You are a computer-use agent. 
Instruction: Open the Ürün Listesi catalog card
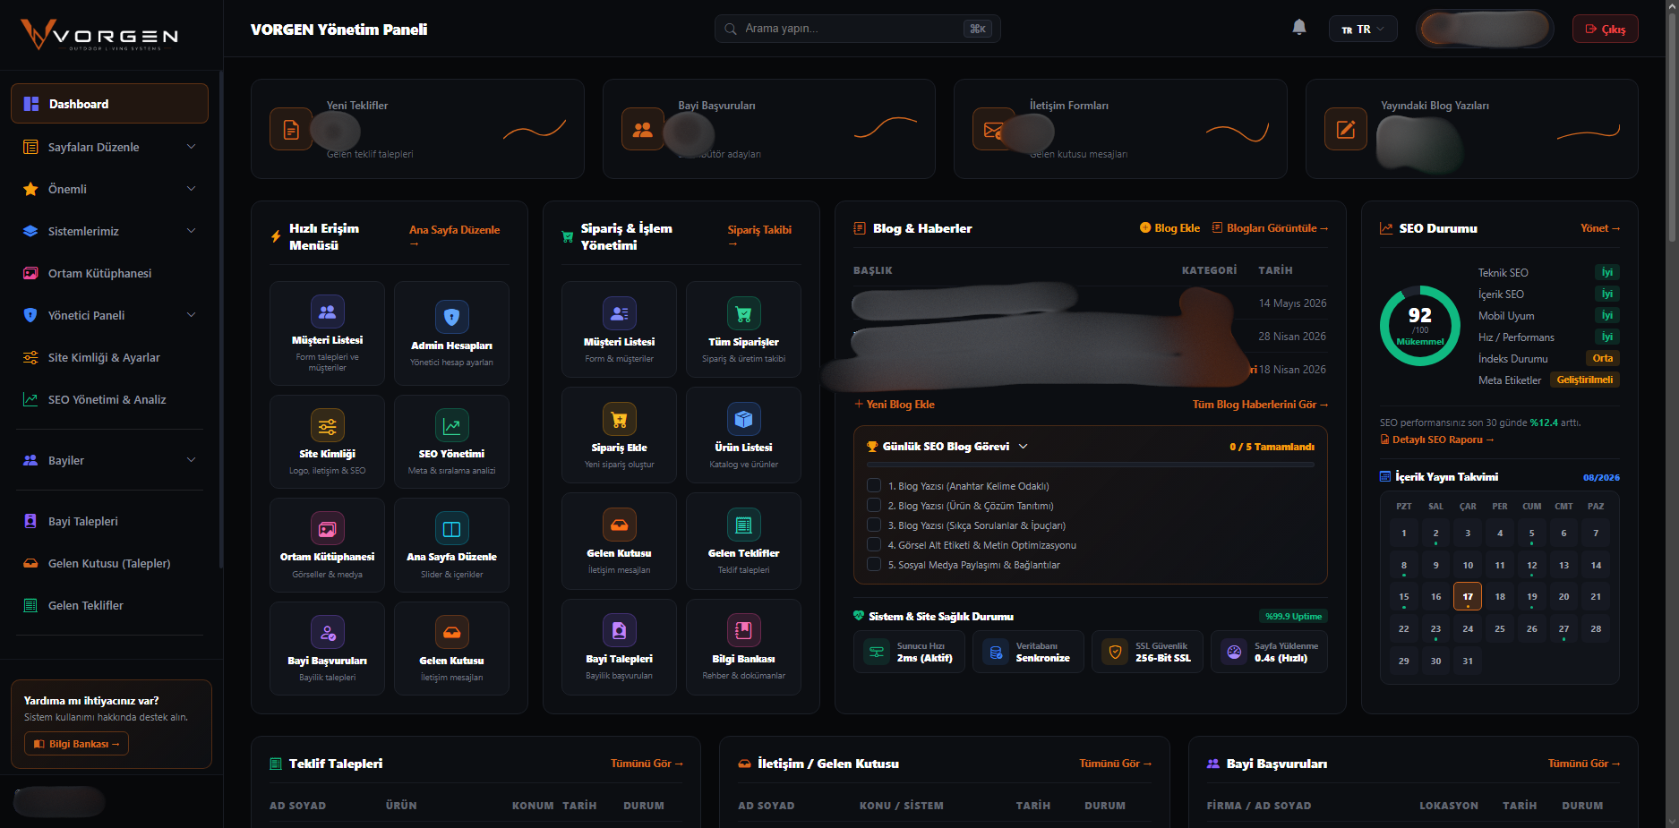pyautogui.click(x=743, y=435)
